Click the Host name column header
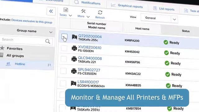The width and height of the screenshot is (199, 112). [x=142, y=29]
